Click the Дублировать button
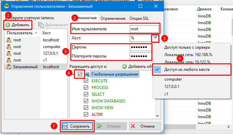 point(53,25)
